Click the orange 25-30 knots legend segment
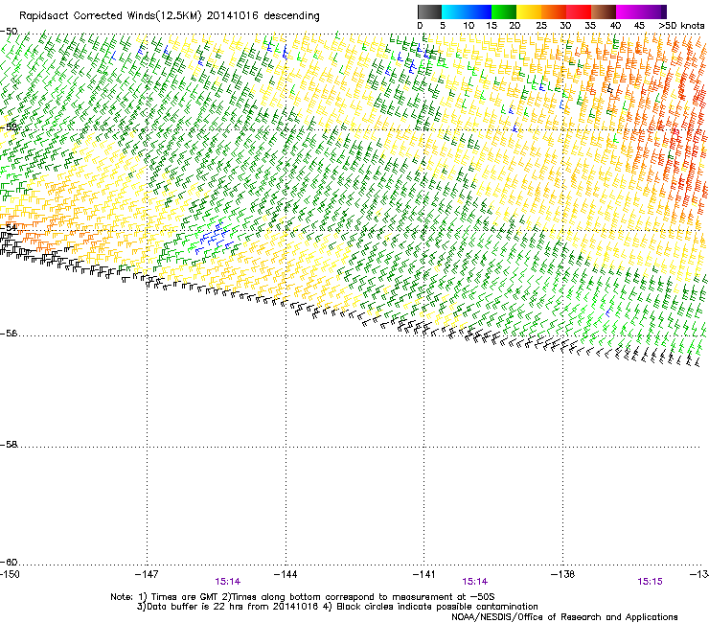 click(x=554, y=12)
